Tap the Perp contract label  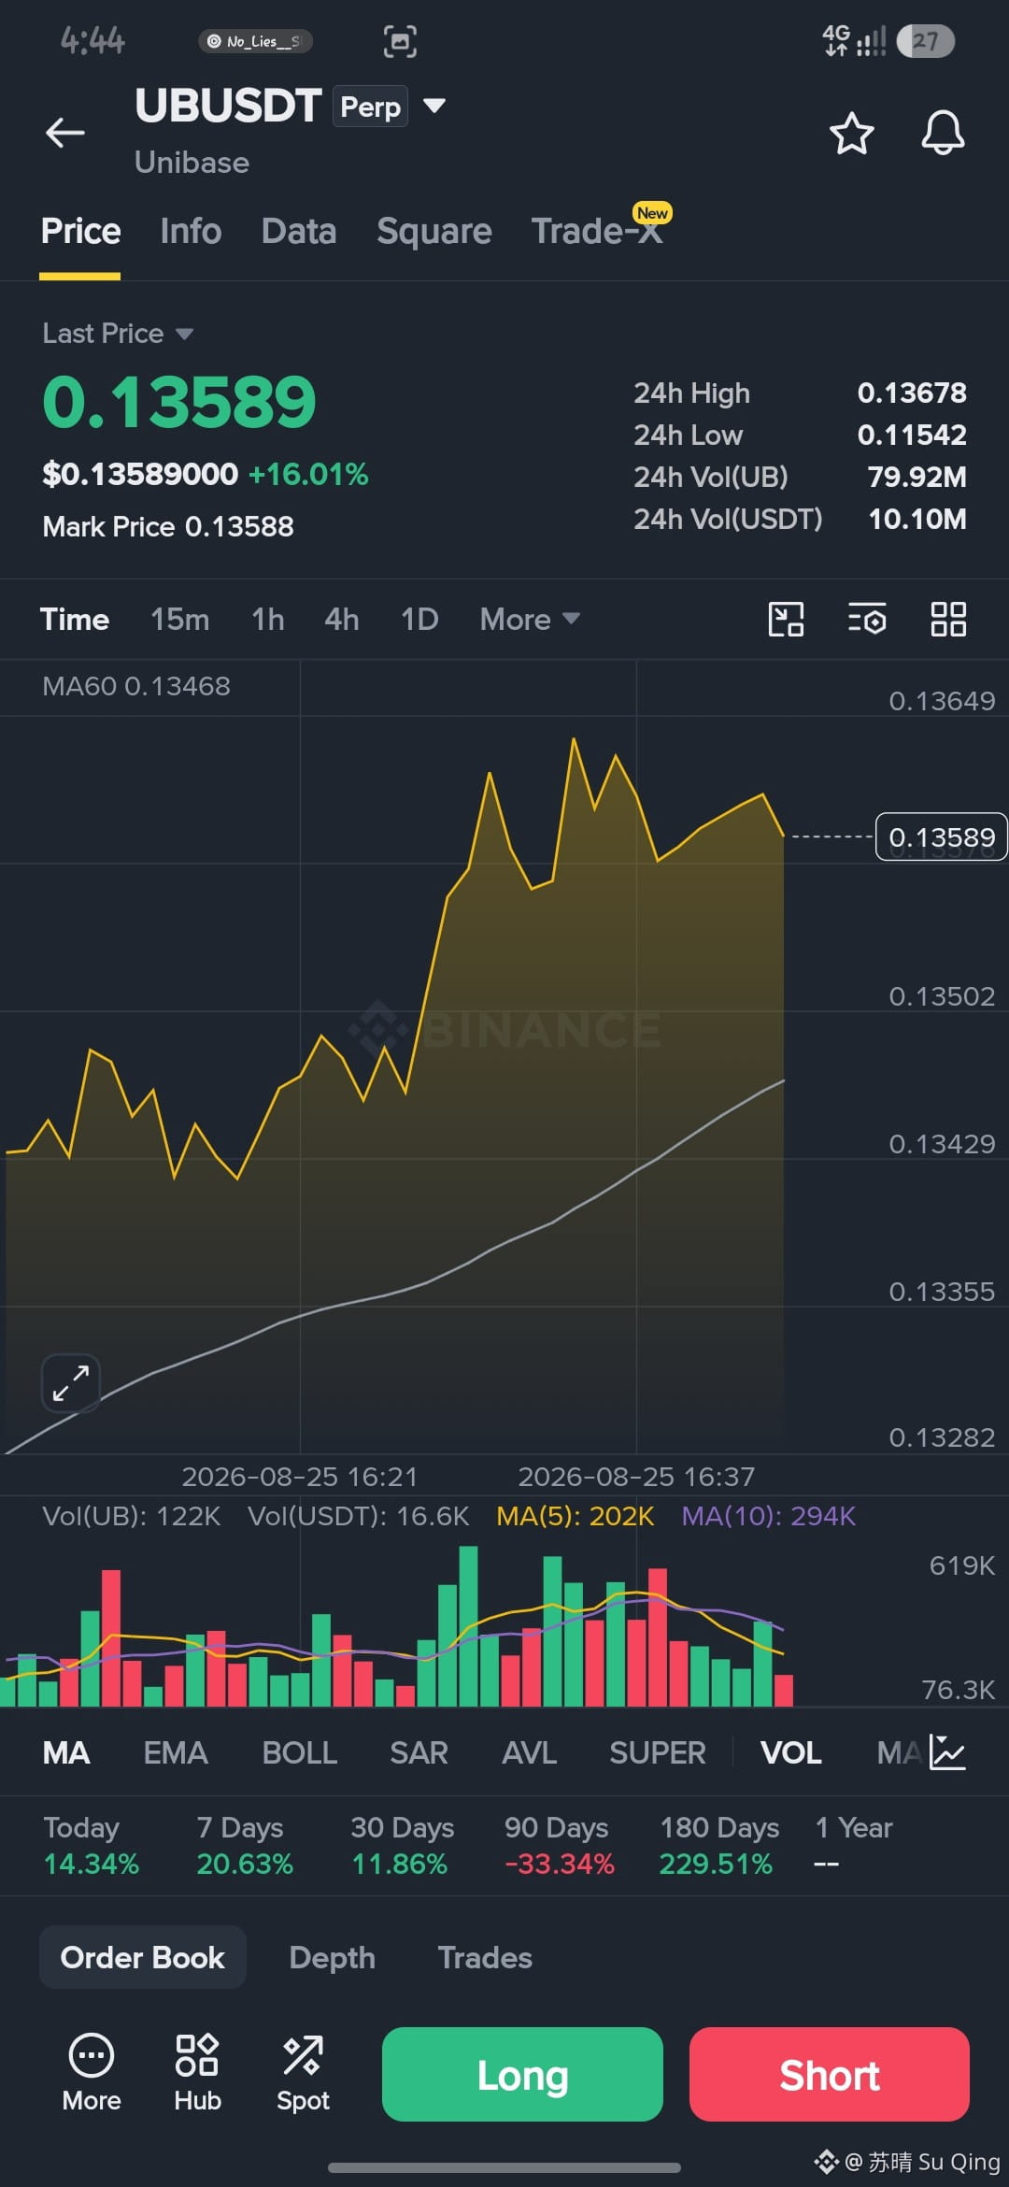(x=370, y=107)
